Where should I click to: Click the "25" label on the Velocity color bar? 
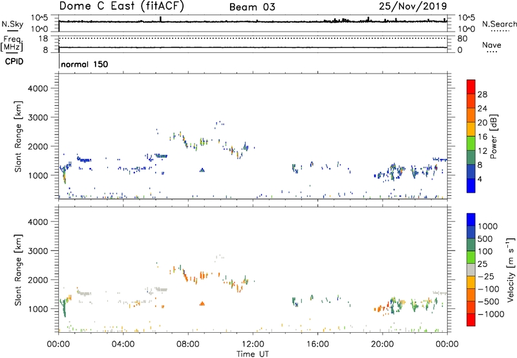(482, 264)
